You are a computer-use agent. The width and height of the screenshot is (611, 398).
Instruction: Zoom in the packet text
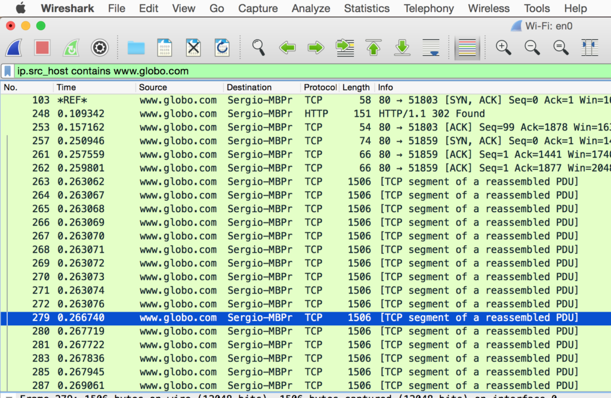tap(503, 48)
